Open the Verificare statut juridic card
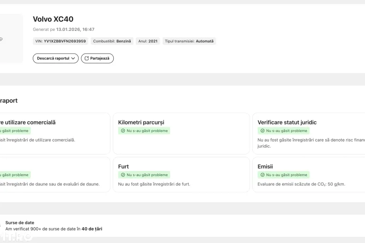This screenshot has width=365, height=243. tap(309, 133)
